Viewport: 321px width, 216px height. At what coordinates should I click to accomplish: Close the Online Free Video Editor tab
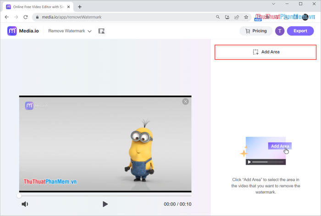(69, 7)
